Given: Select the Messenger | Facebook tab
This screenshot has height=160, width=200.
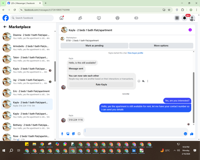Looking at the screenshot, I should (24, 3).
